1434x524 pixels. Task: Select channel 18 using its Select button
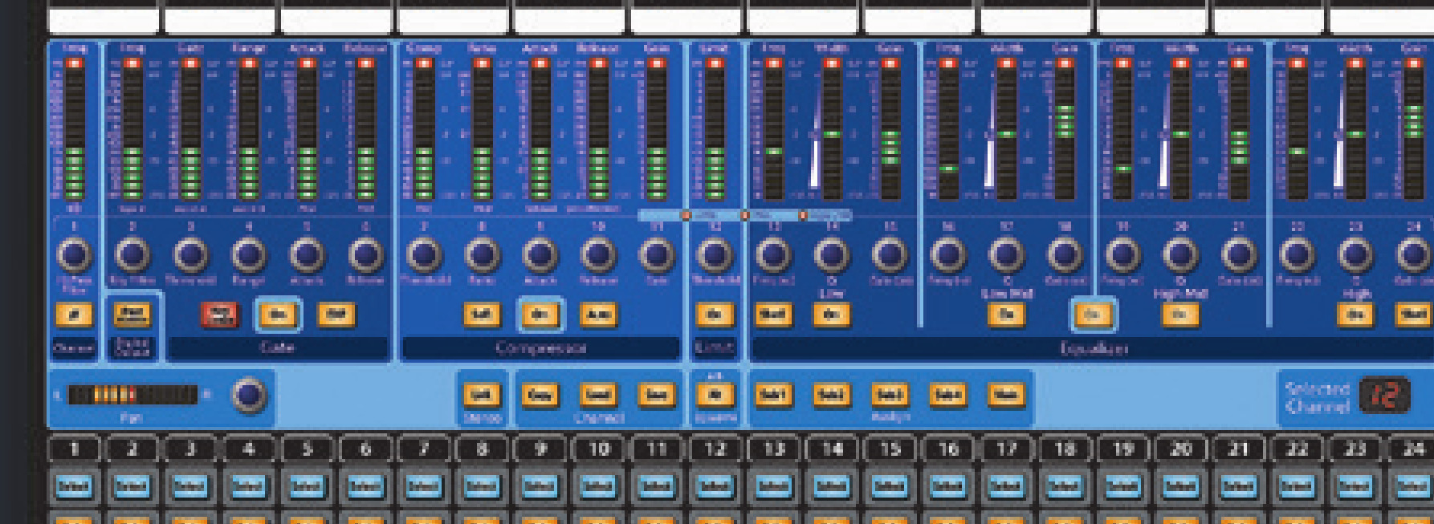point(1064,486)
